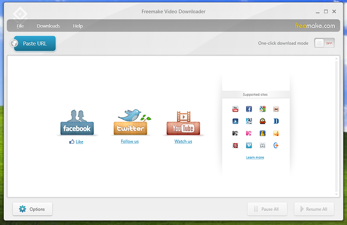Open the Learn more link

(255, 157)
